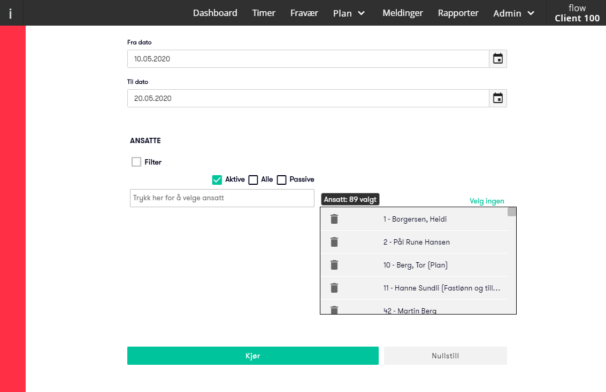606x392 pixels.
Task: Select the '10 - Berg, Tor (Plan)' row
Action: click(x=414, y=265)
